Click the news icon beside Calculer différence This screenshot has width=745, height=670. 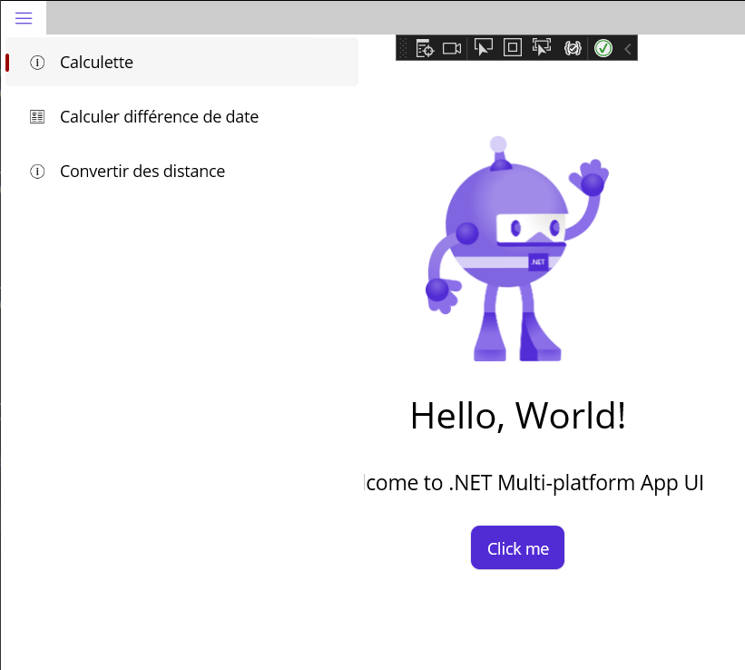click(x=37, y=116)
